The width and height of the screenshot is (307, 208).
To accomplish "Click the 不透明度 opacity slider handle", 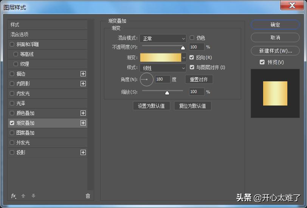I will pyautogui.click(x=183, y=48).
